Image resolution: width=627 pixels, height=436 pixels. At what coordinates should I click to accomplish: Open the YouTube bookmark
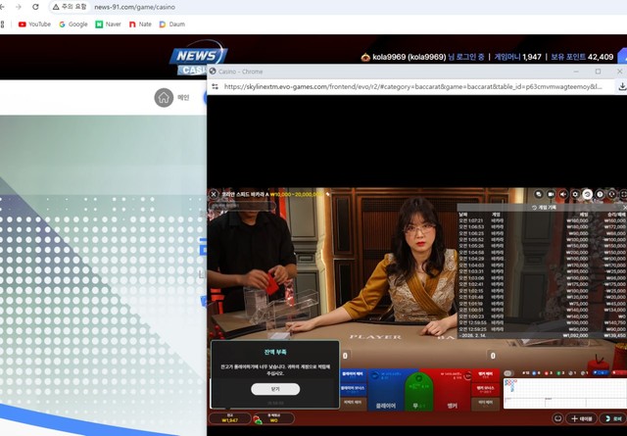tap(33, 24)
